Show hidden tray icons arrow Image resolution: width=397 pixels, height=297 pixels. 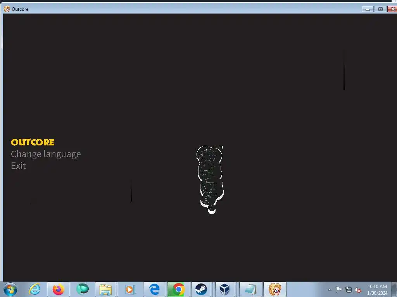[330, 290]
